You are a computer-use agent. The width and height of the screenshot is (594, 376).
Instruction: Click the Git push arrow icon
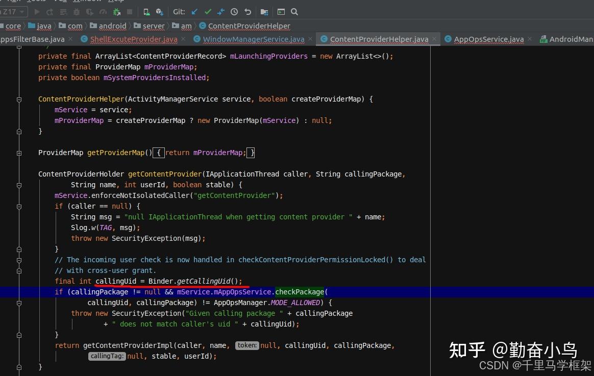tap(220, 12)
